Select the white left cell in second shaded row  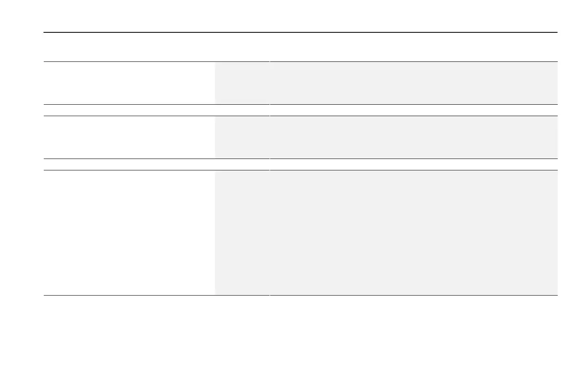click(129, 137)
